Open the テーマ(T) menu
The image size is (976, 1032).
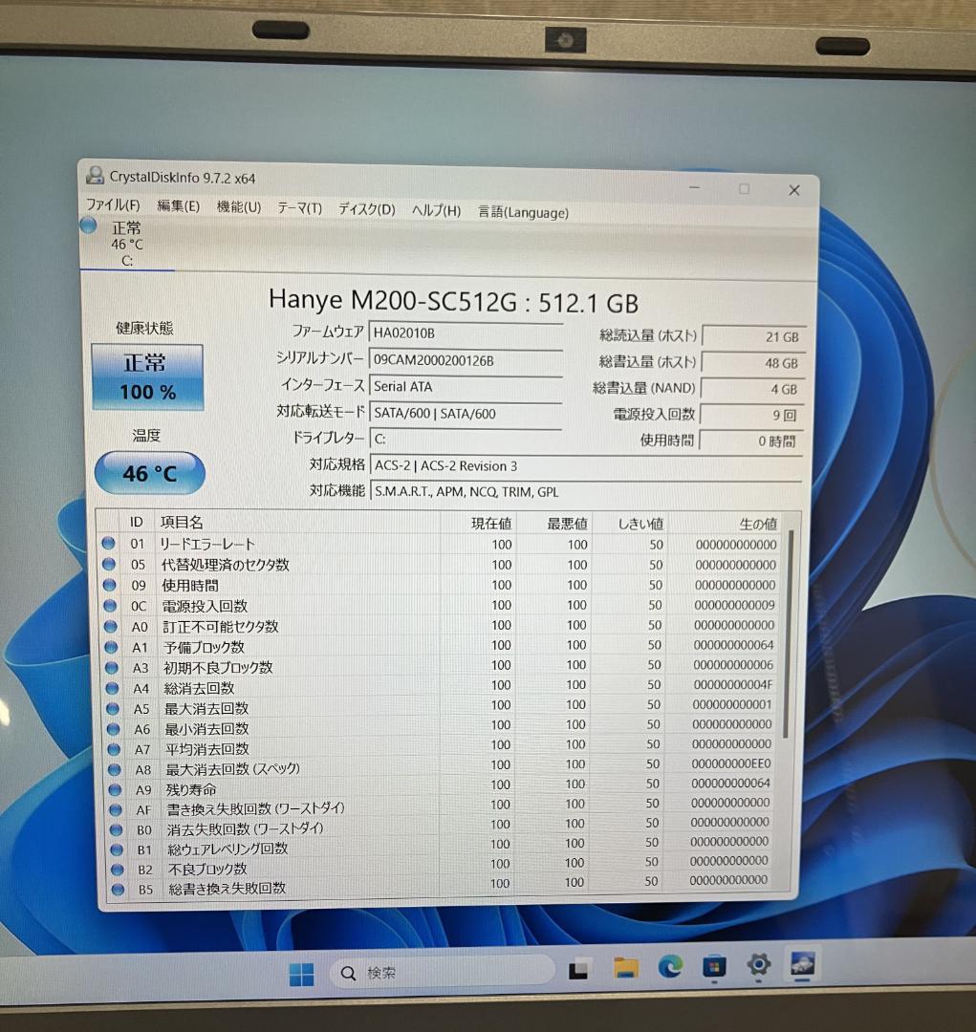(x=298, y=211)
